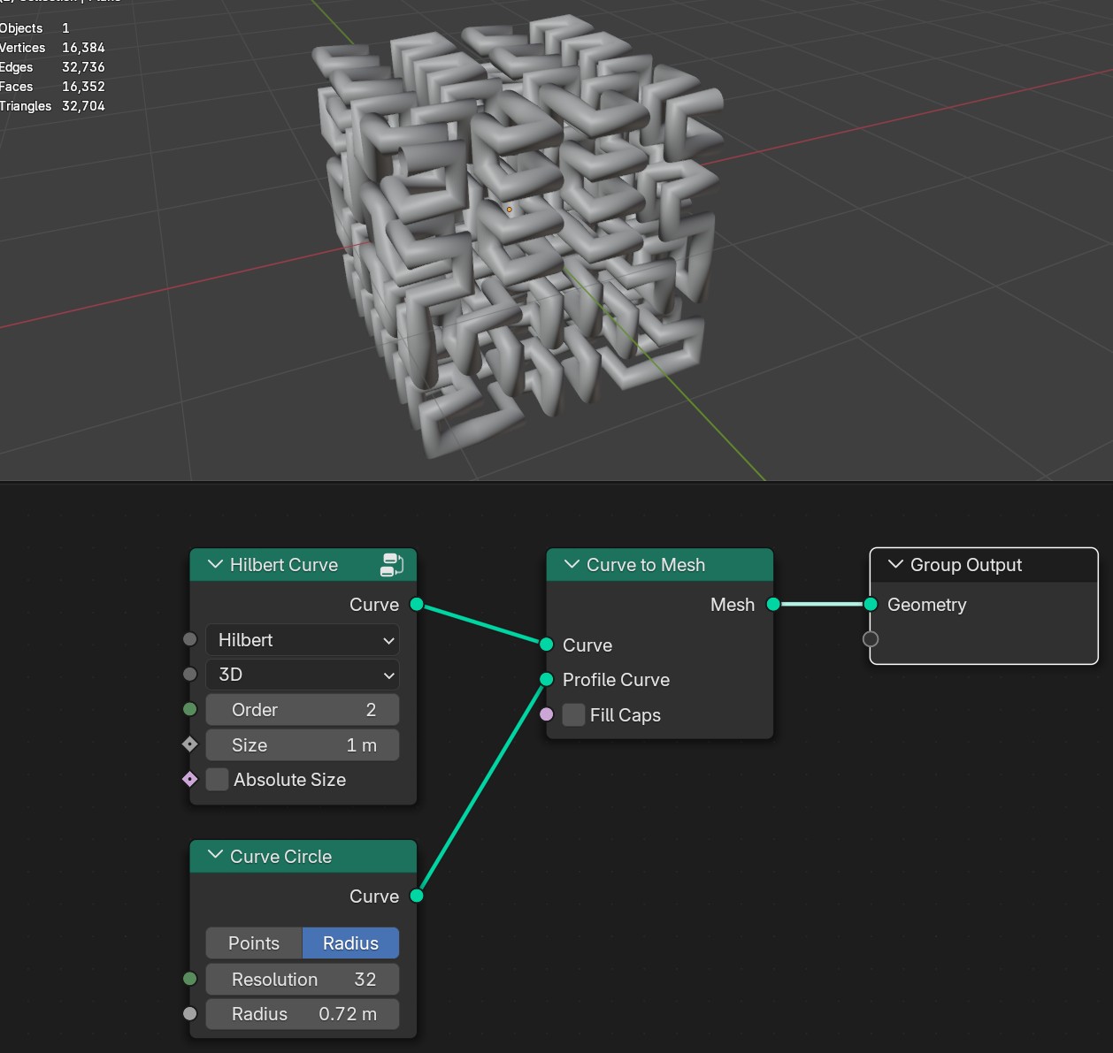Screen dimensions: 1113x1053
Task: Click the Size 1 m field
Action: (x=303, y=745)
